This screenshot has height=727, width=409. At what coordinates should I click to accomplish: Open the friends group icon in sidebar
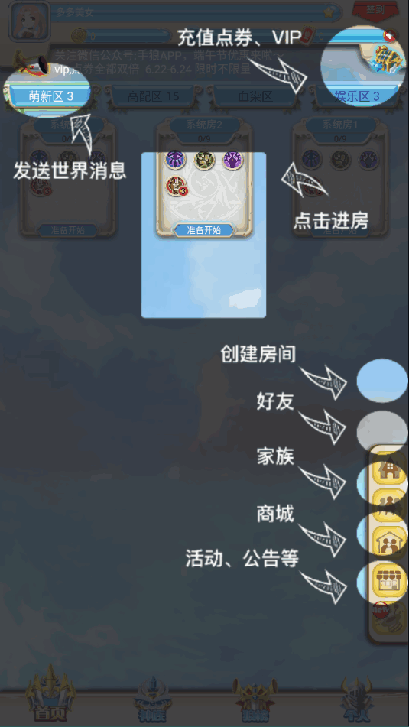tap(390, 506)
